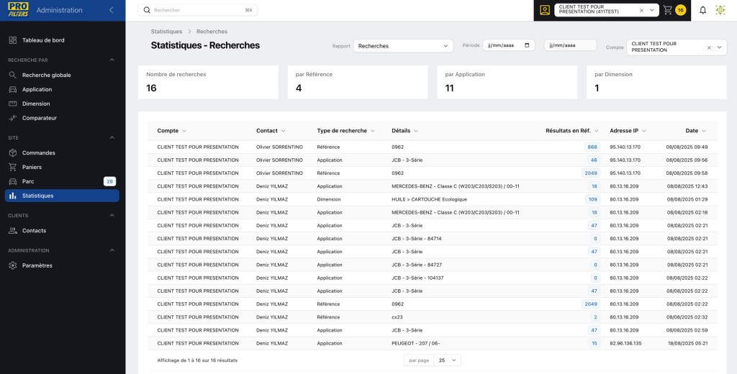Open the calendar picker icon in the start date

[527, 45]
